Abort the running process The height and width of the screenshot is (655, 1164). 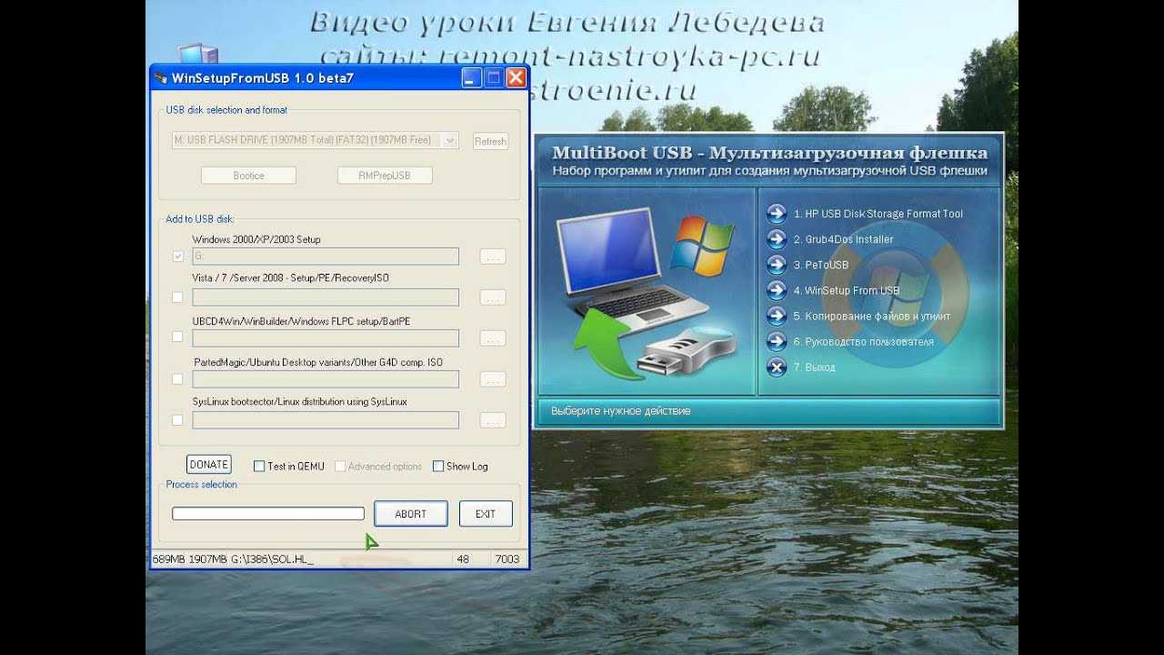[410, 514]
